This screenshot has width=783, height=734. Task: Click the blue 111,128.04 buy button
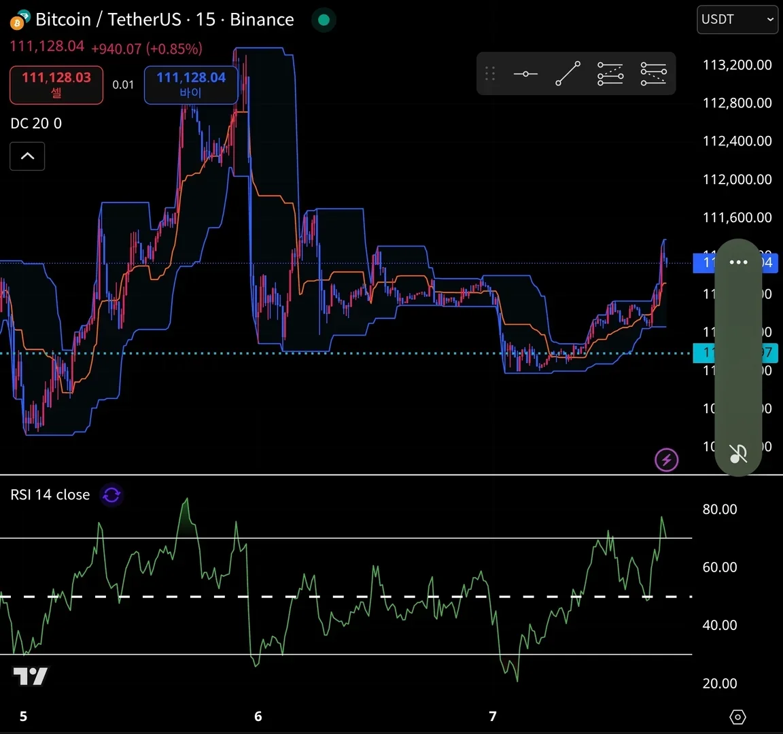(x=191, y=85)
